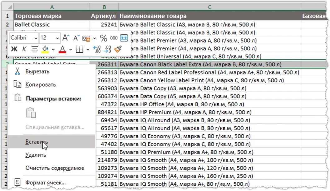Click the Бумага Canon Black Label Extra cell
This screenshot has height=191, width=330.
click(x=209, y=64)
